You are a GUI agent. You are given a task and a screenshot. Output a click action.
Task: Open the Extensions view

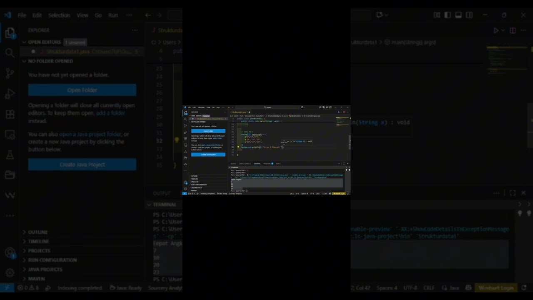(x=185, y=139)
